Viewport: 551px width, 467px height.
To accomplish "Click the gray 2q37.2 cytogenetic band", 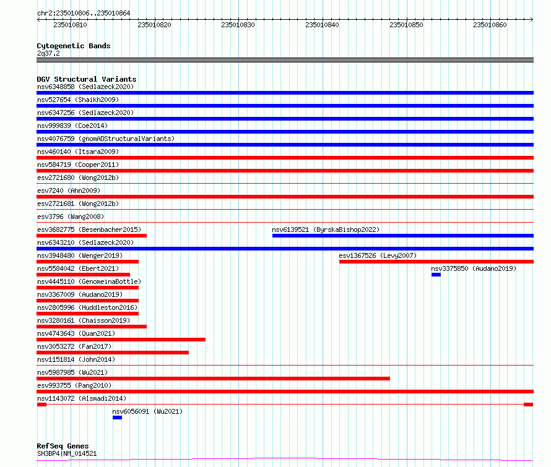I will pyautogui.click(x=285, y=60).
